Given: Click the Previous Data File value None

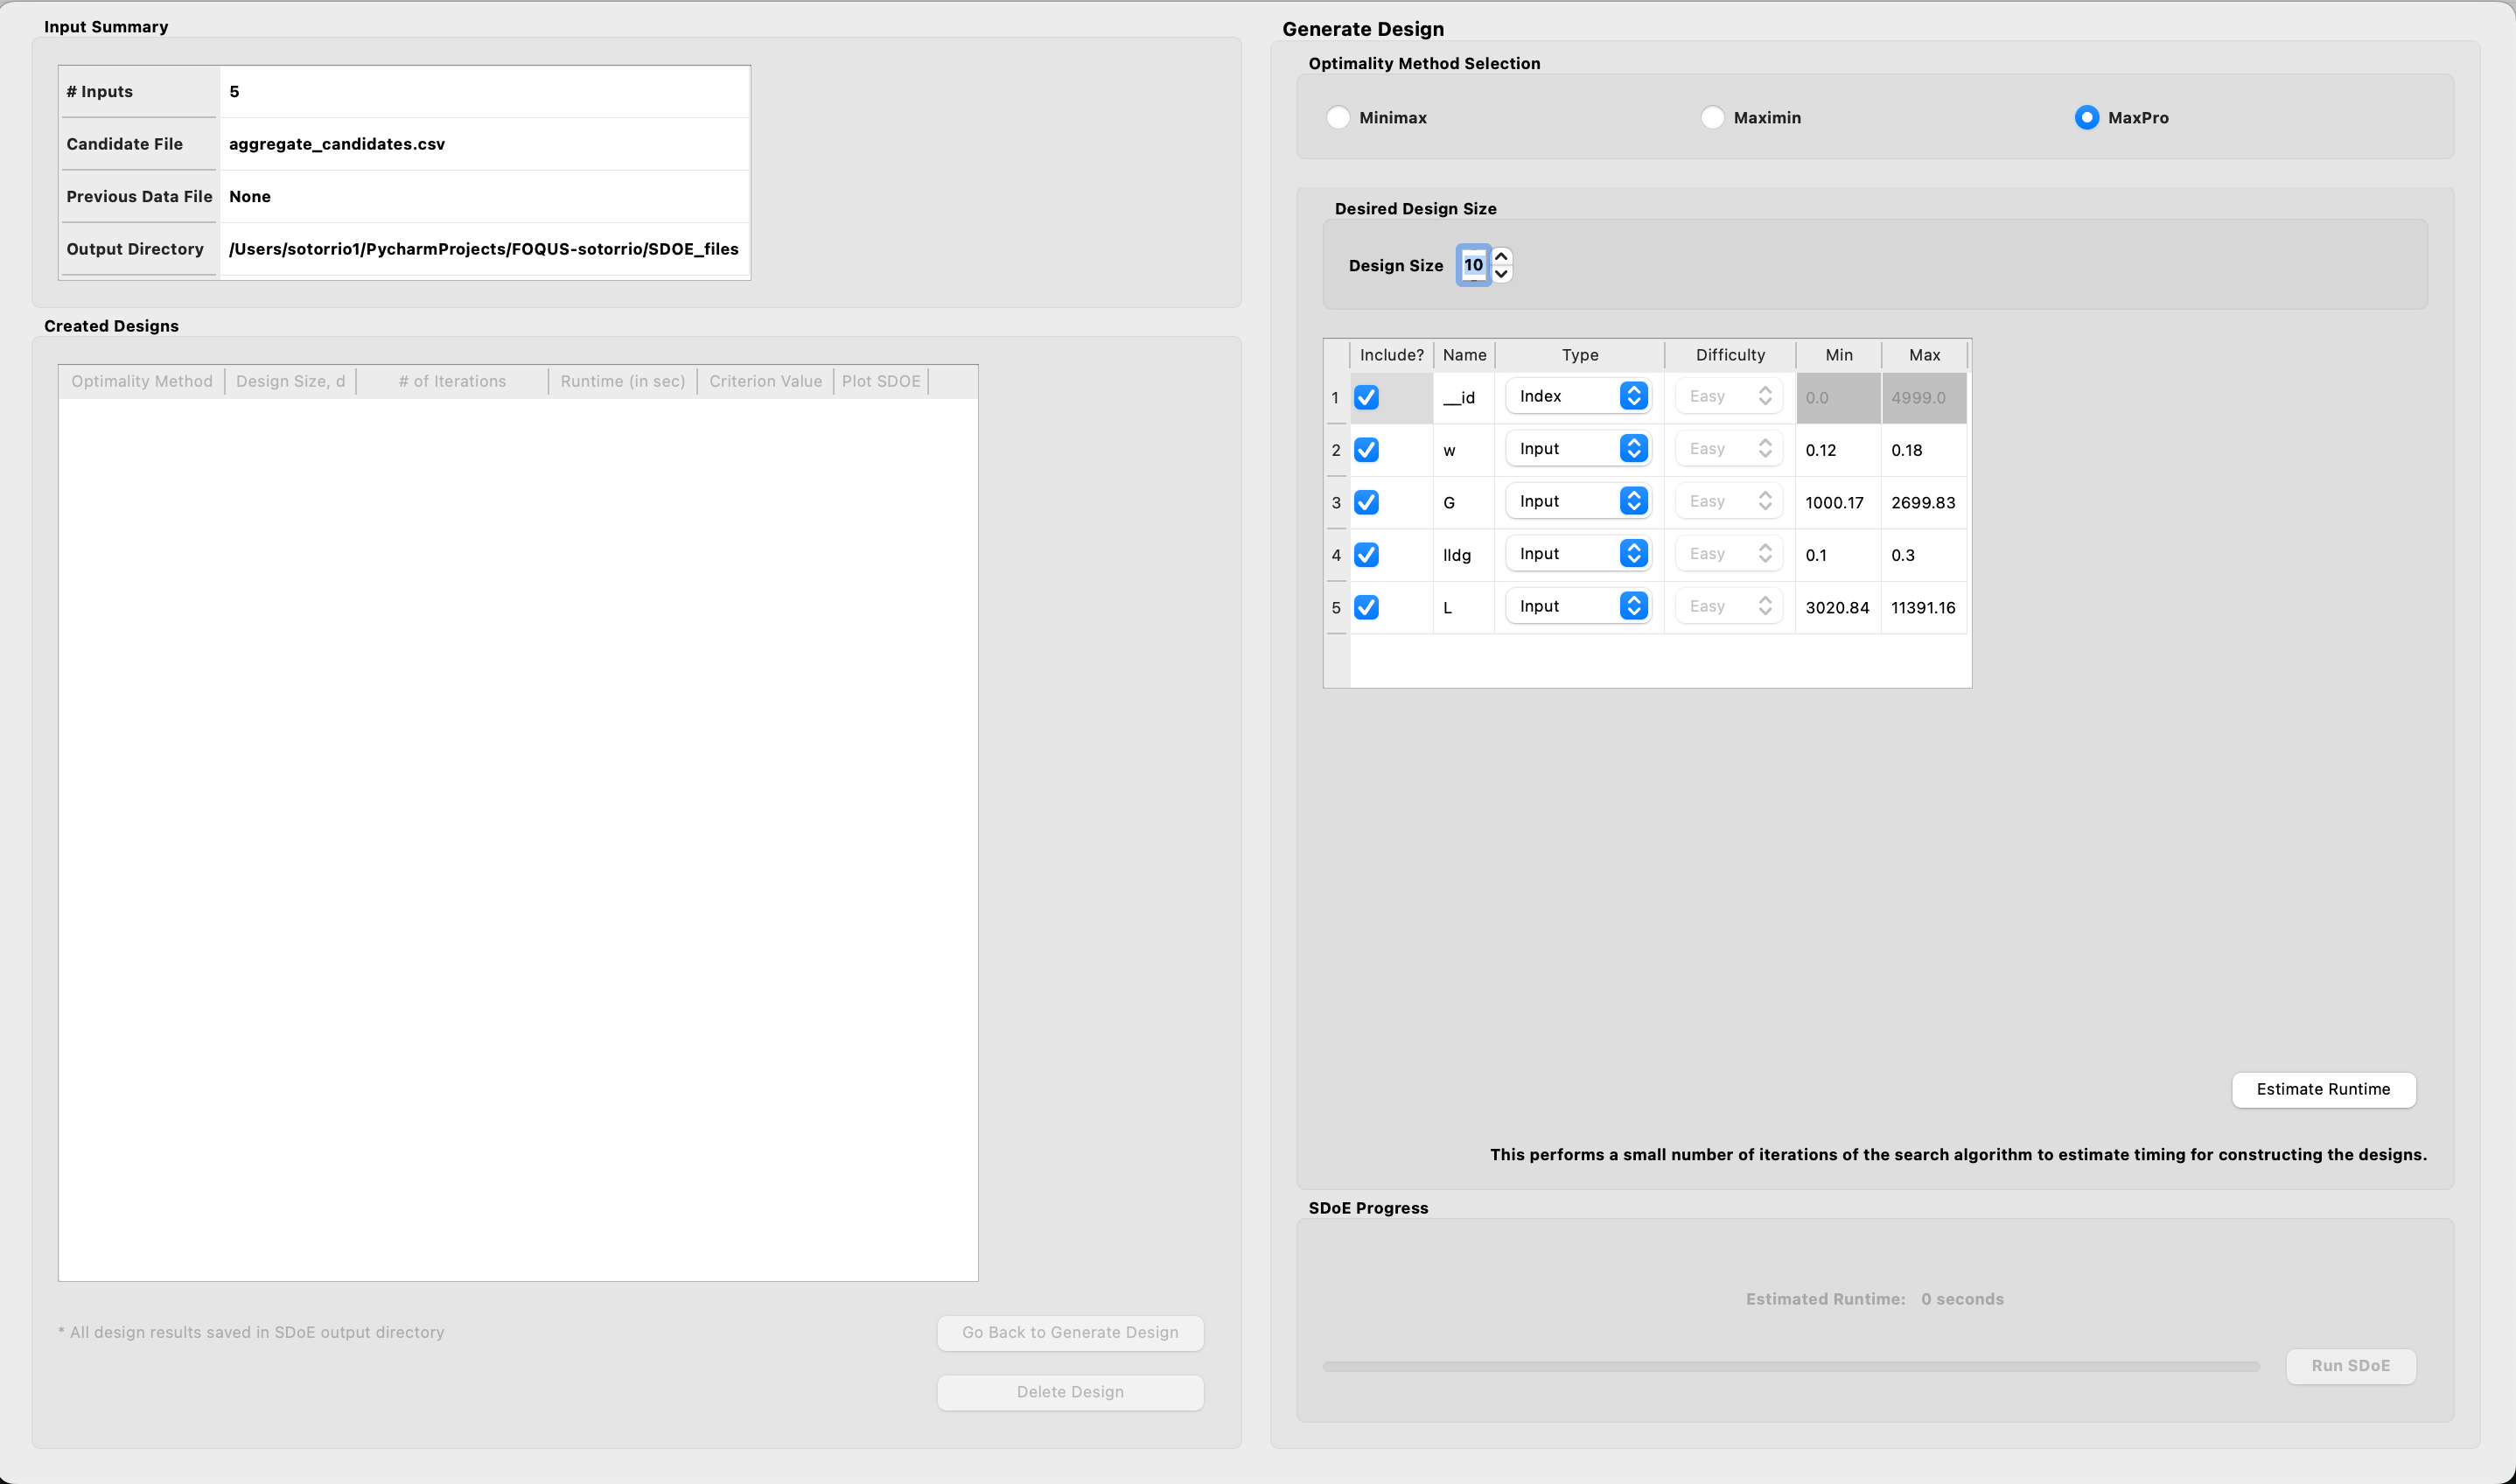Looking at the screenshot, I should point(485,197).
